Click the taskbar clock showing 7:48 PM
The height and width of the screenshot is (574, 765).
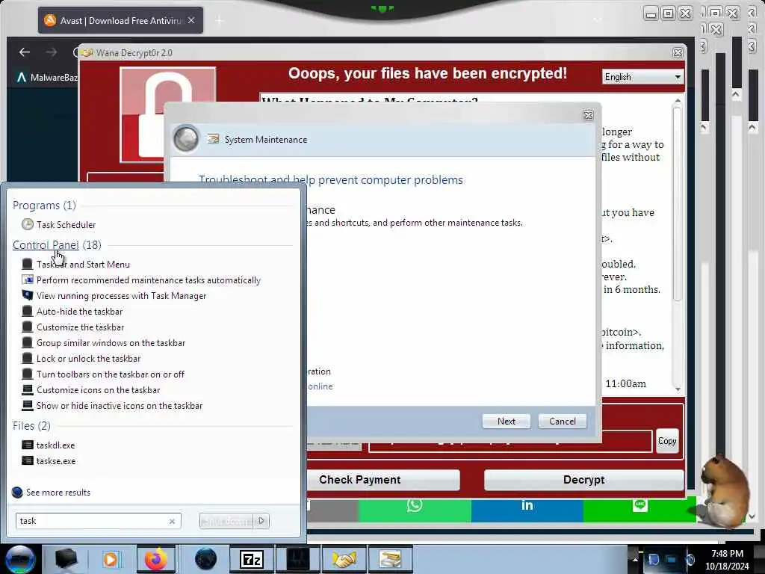(727, 560)
